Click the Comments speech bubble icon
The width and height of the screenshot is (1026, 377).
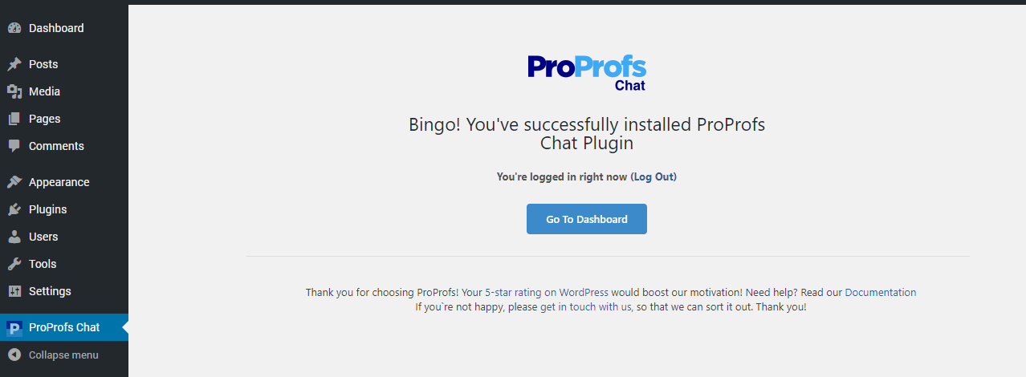[x=14, y=146]
